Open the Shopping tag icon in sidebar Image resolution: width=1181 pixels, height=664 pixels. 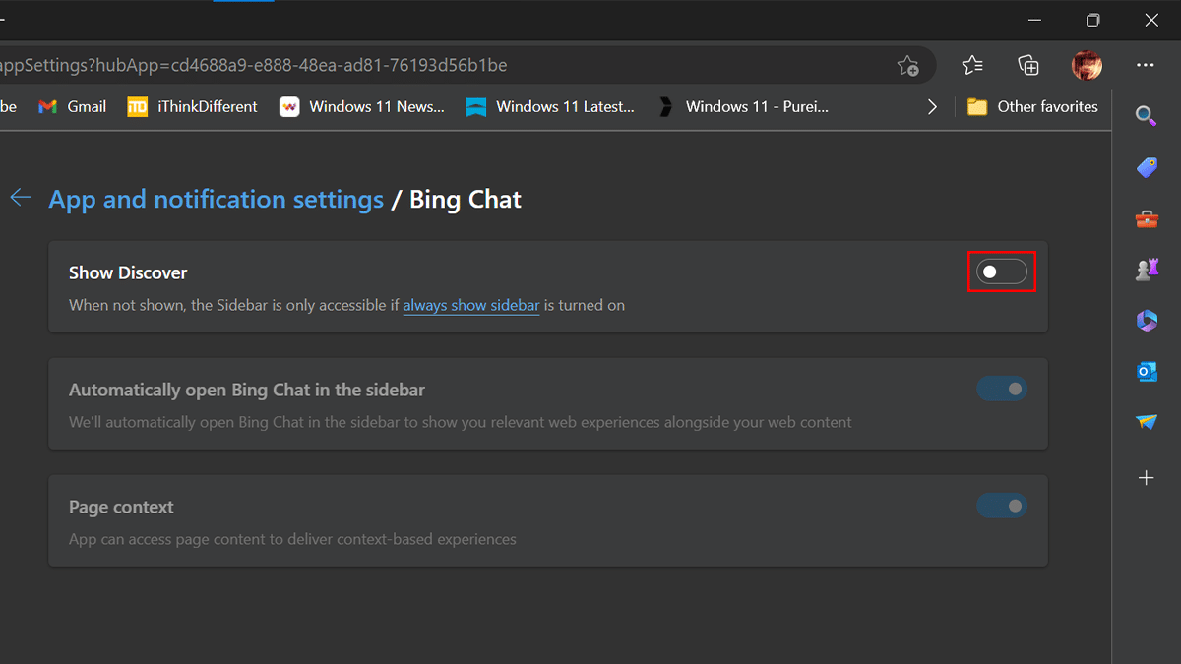(x=1146, y=168)
